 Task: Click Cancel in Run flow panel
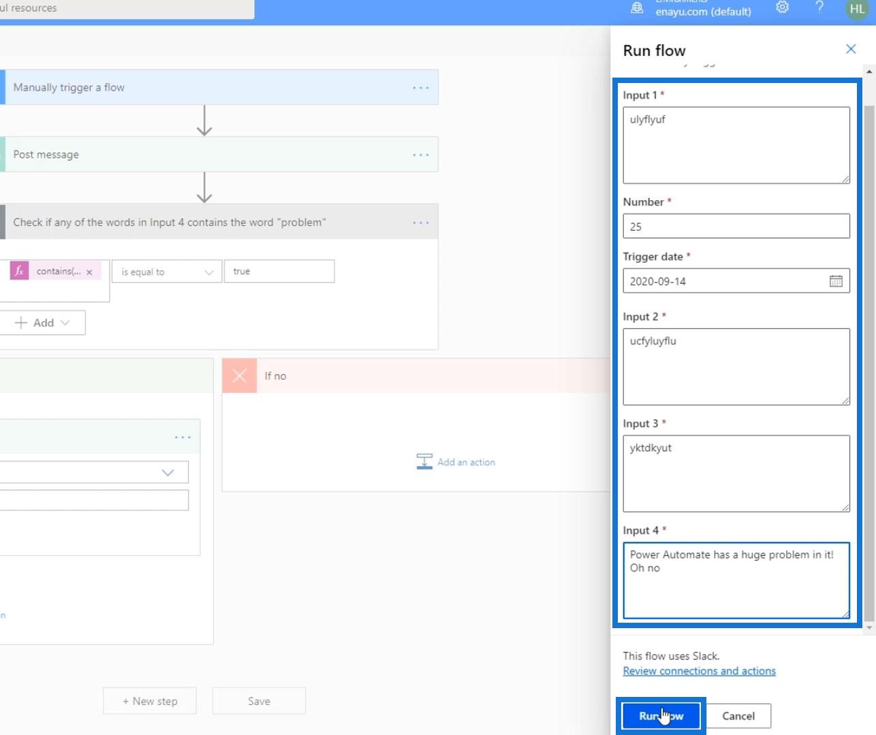738,716
